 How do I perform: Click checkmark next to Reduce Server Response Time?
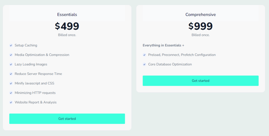pos(11,74)
